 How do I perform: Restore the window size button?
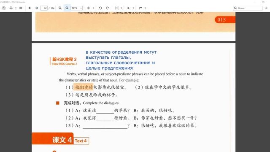[263, 2]
